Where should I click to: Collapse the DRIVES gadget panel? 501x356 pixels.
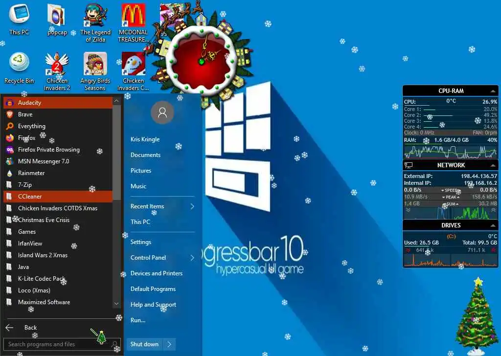(493, 225)
